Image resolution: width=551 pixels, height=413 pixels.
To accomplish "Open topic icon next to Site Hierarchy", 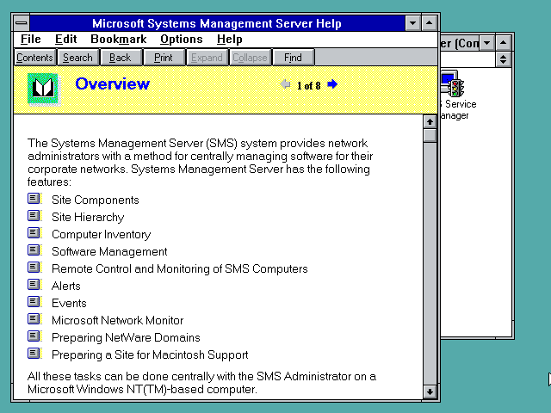I will coord(34,216).
